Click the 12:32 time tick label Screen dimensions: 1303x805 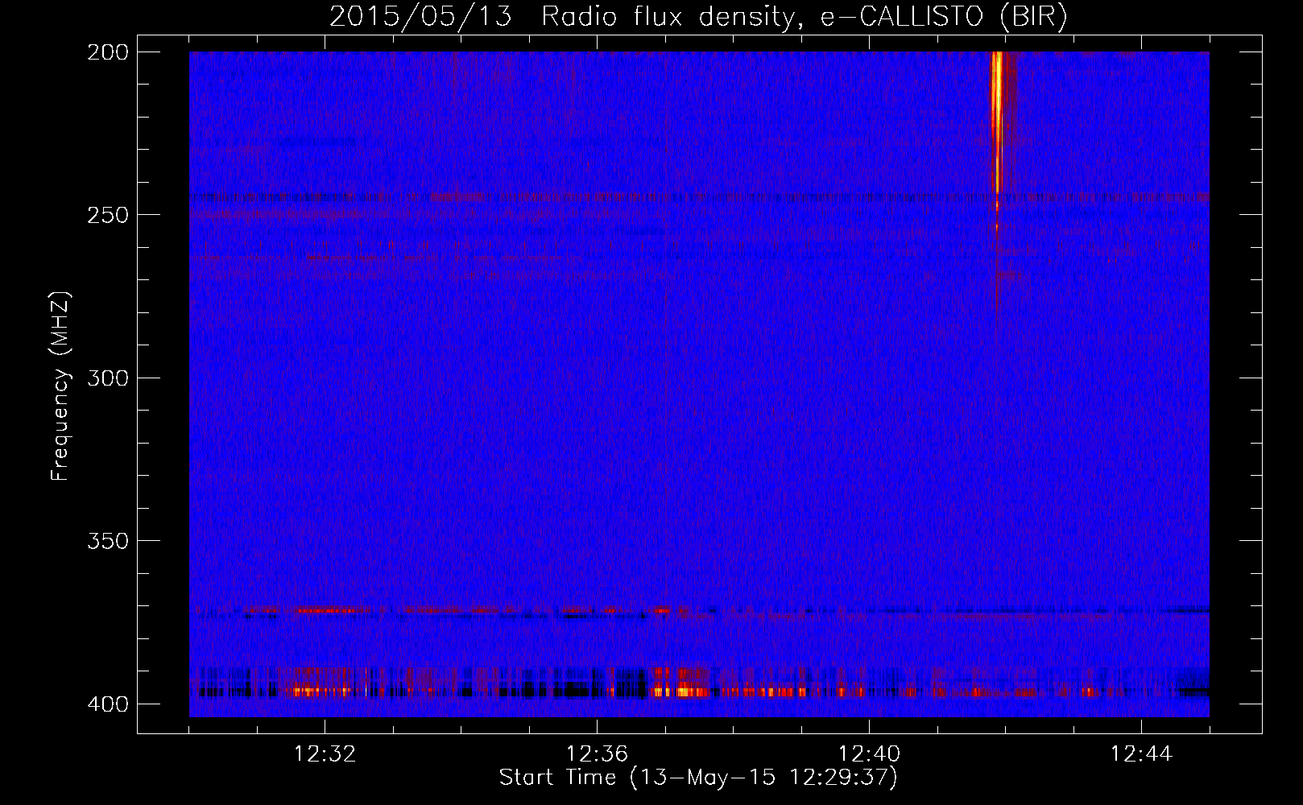pyautogui.click(x=325, y=754)
